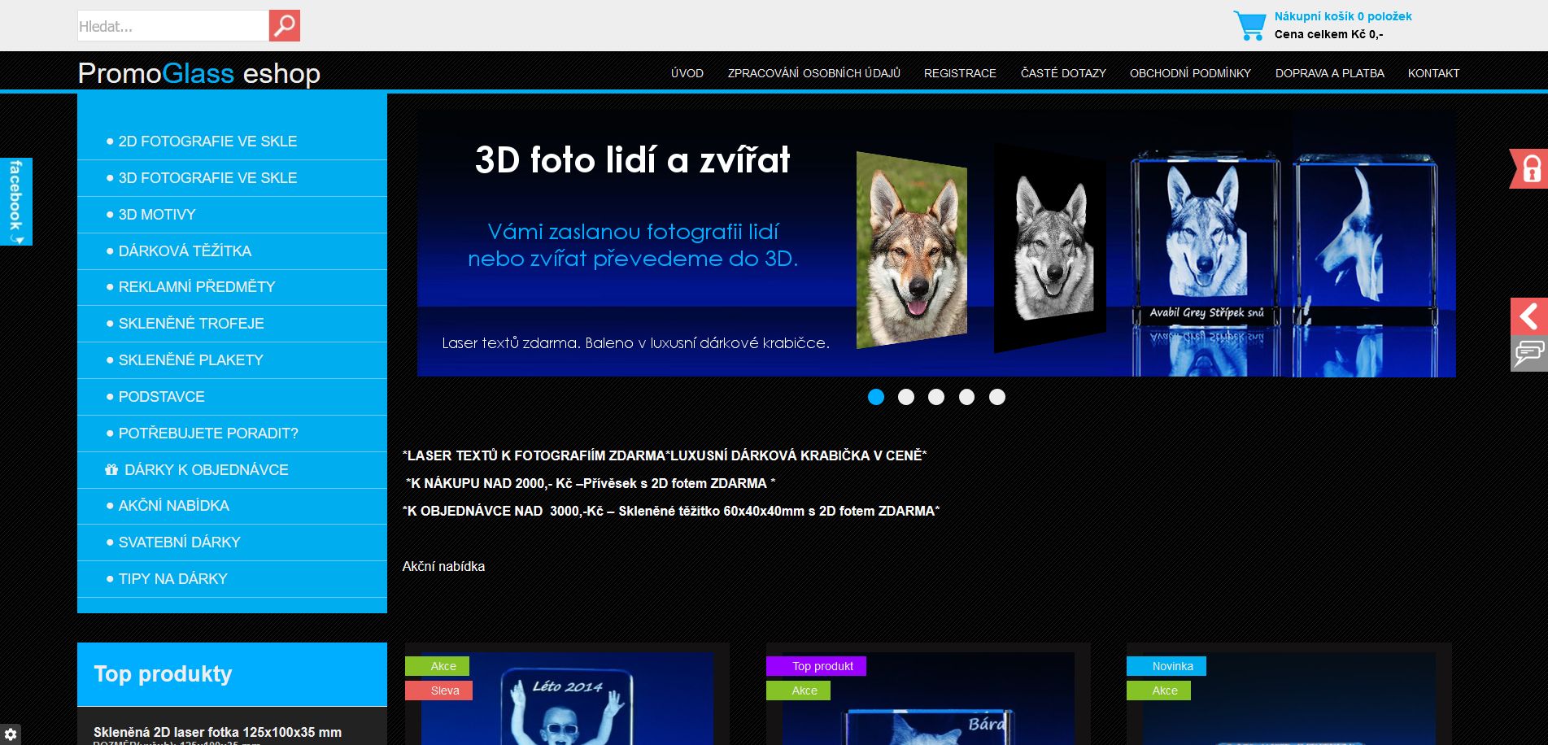The width and height of the screenshot is (1548, 745).
Task: Open the shopping cart icon
Action: click(x=1249, y=25)
